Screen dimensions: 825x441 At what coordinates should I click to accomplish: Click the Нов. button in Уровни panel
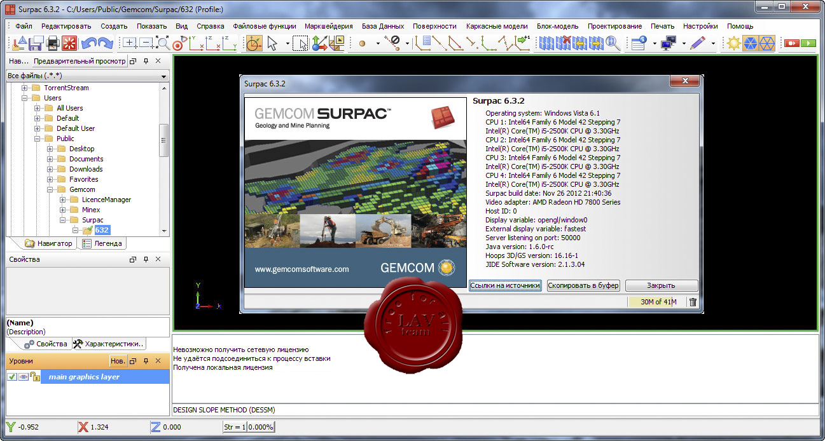118,361
